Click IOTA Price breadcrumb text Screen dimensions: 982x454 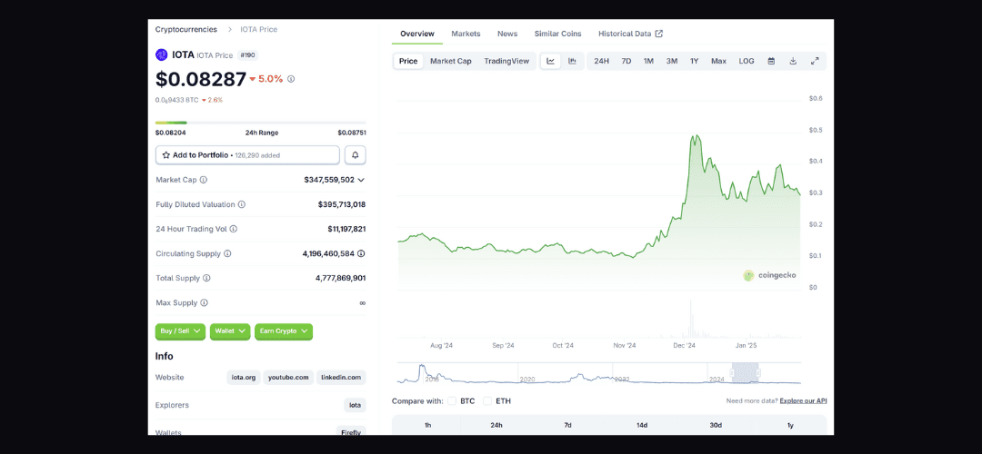[258, 29]
